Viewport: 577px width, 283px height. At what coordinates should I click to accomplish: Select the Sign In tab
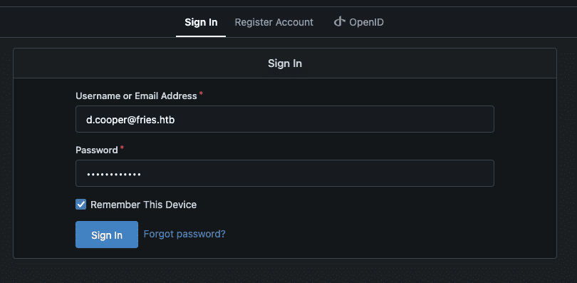coord(201,22)
